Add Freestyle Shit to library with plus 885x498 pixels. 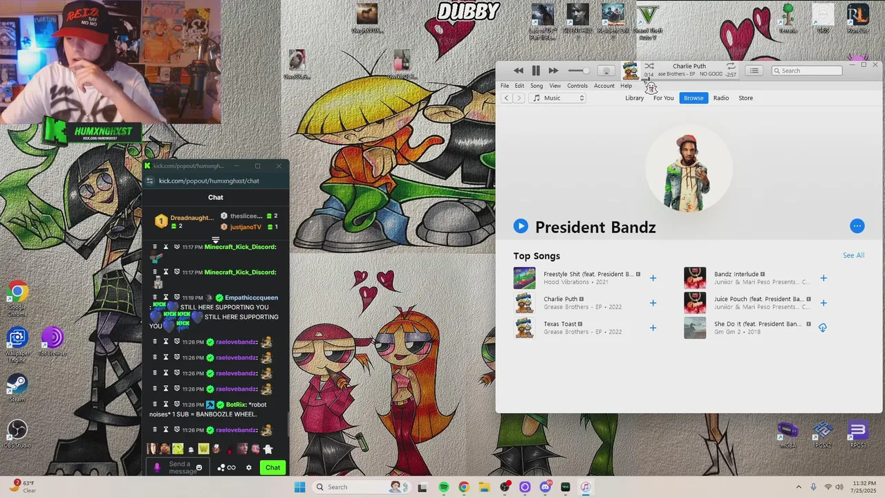tap(653, 278)
